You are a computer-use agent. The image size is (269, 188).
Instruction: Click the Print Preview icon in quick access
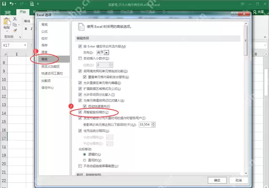pos(32,4)
